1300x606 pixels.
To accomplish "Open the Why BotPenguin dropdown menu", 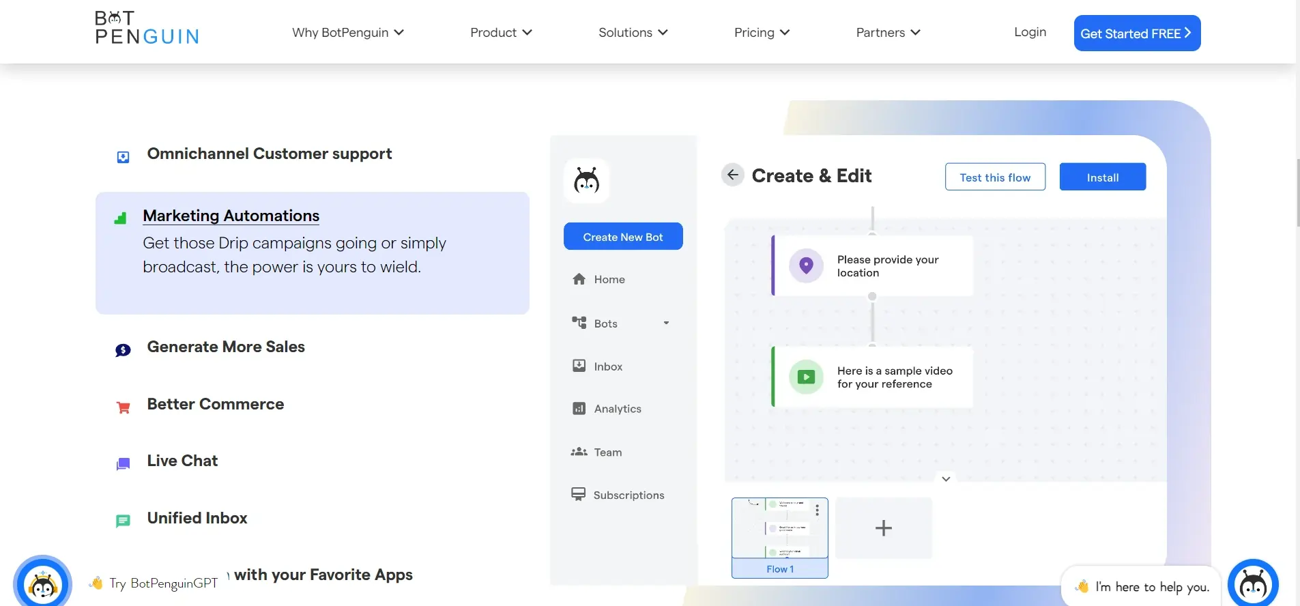I will 348,33.
